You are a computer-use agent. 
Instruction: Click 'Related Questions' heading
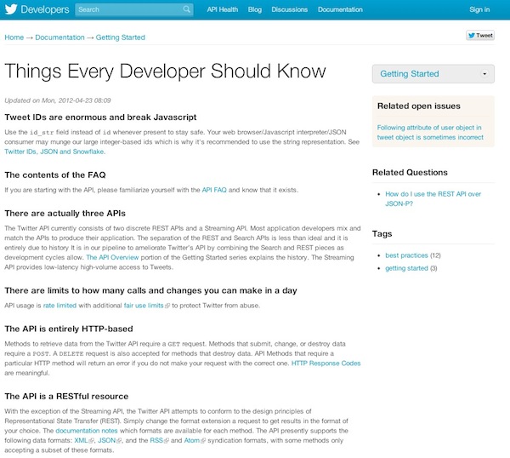410,172
